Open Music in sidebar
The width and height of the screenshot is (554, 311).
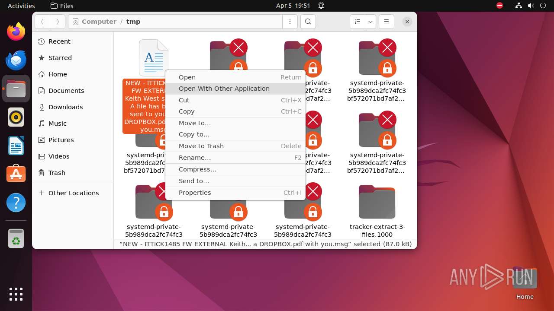[x=73, y=124]
